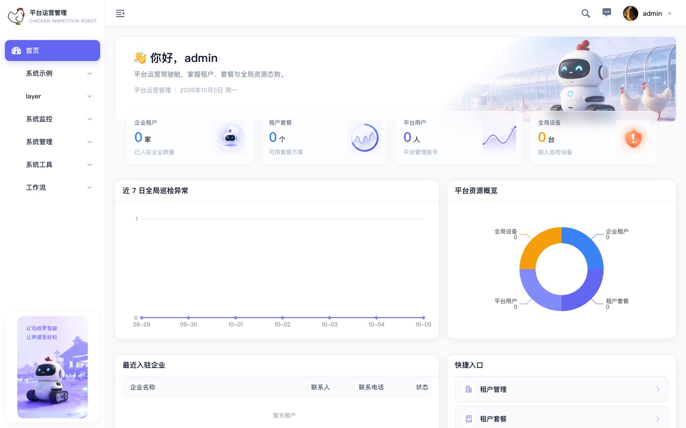The width and height of the screenshot is (686, 428).
Task: Expand the layer menu chevron
Action: pos(90,96)
